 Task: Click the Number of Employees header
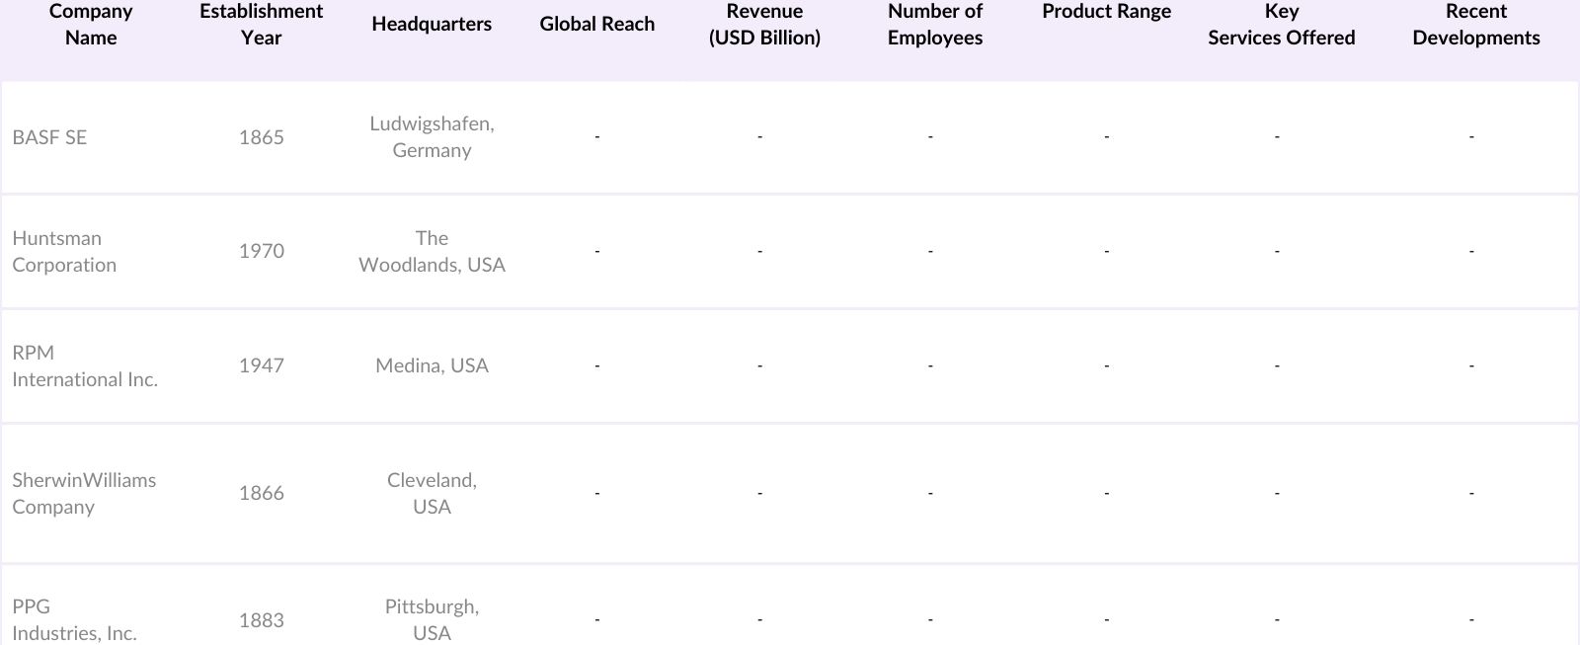pos(935,25)
